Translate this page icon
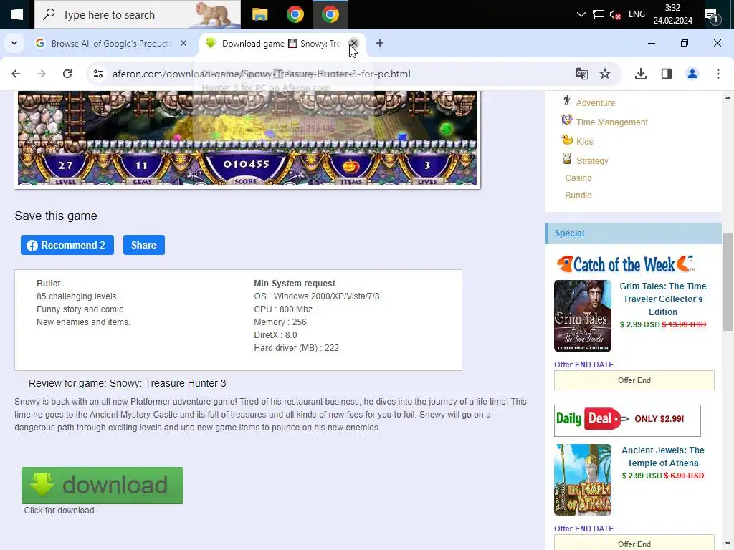This screenshot has height=550, width=734. (581, 74)
